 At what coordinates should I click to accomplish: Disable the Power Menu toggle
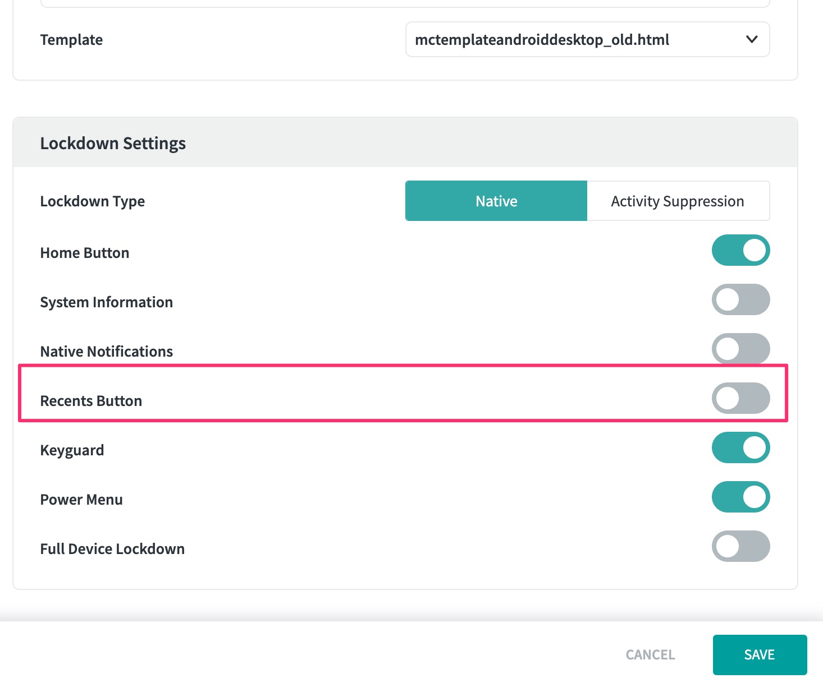[740, 497]
